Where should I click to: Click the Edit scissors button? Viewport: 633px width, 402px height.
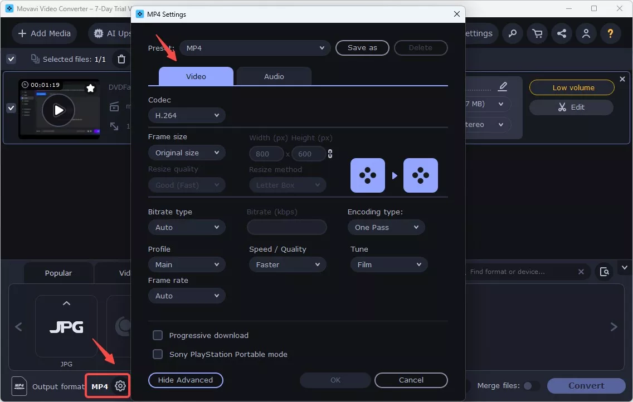pos(572,107)
